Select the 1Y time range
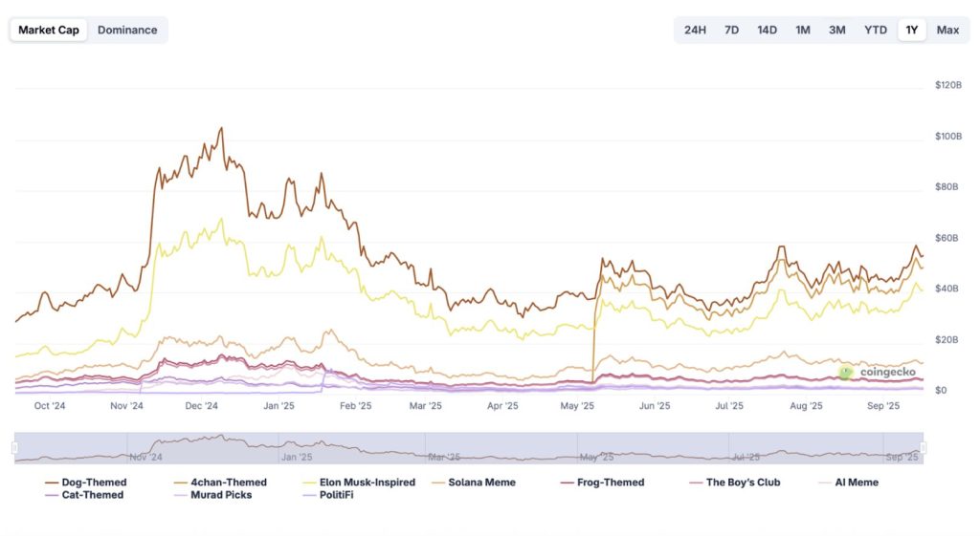The height and width of the screenshot is (536, 980). click(x=912, y=30)
